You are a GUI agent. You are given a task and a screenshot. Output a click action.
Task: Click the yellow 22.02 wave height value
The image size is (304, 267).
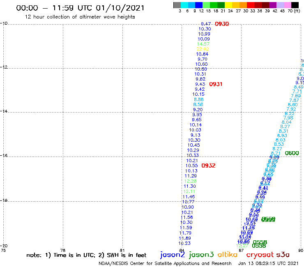coord(203,49)
